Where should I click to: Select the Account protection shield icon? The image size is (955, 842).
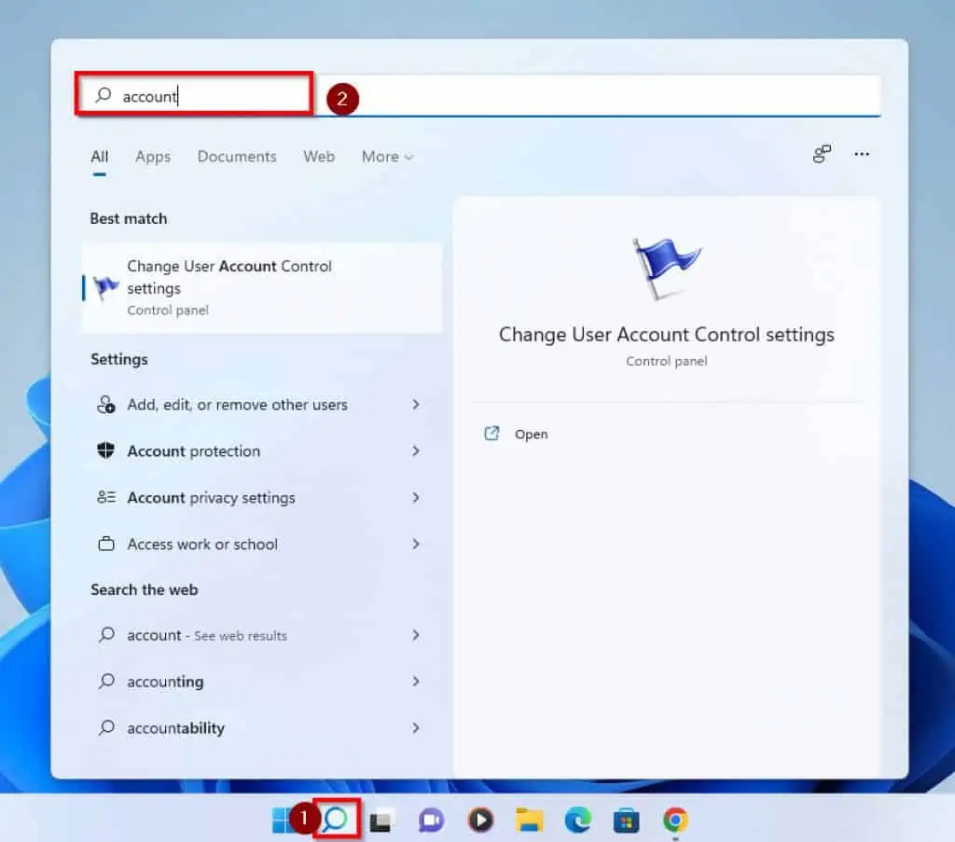click(106, 451)
